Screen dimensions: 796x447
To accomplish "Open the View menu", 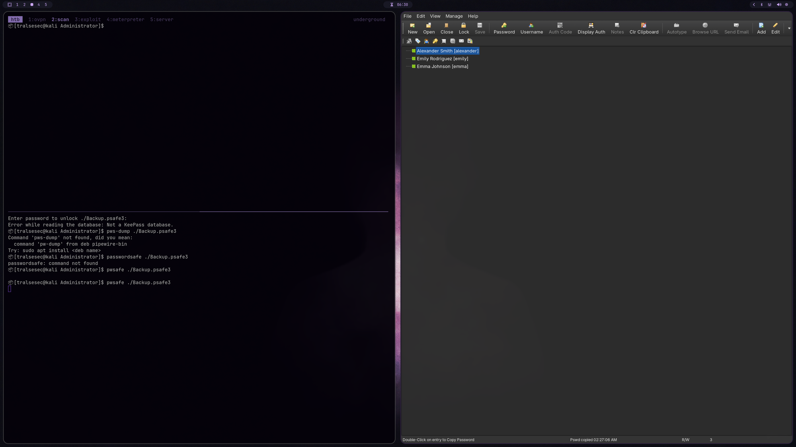I will (435, 16).
